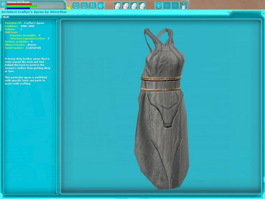This screenshot has height=199, width=265.
Task: Click scroll-down arrow of description panel
Action: tap(57, 192)
